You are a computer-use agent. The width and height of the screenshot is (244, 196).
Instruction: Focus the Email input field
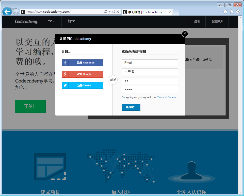[150, 63]
